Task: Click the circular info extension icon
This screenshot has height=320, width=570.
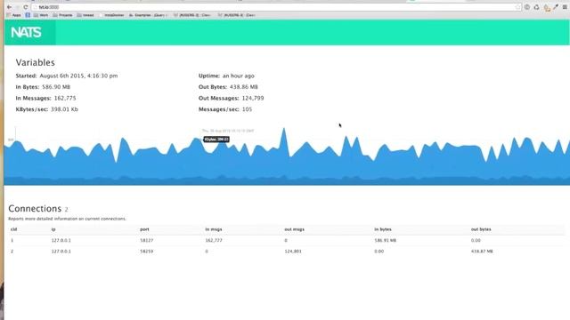Action: pos(527,7)
